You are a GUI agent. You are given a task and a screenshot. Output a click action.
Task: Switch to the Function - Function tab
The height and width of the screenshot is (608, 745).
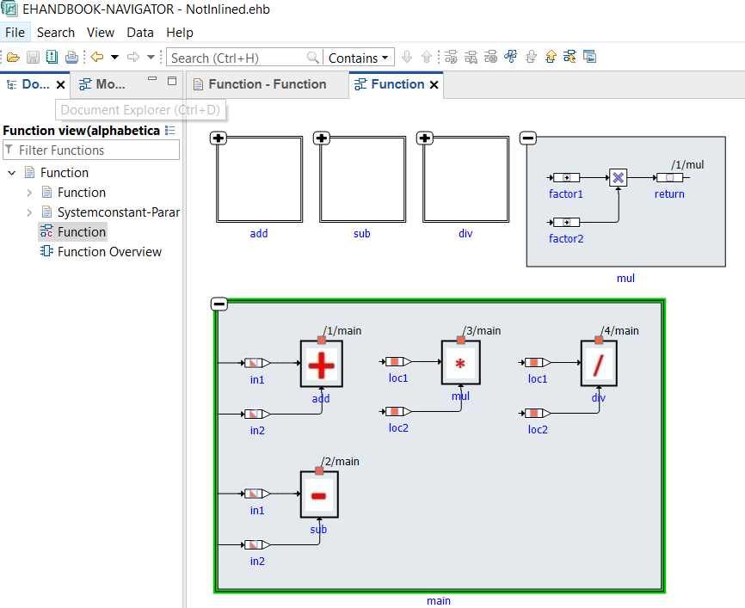[x=259, y=84]
